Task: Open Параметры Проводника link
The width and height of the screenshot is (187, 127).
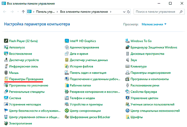Action: [26, 79]
